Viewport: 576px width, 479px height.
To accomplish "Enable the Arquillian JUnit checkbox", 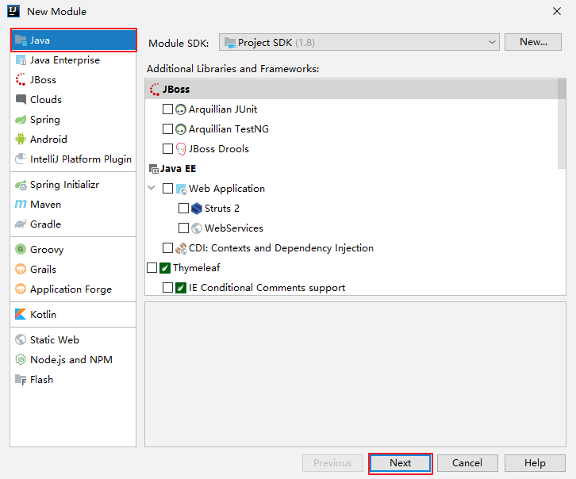I will click(167, 109).
